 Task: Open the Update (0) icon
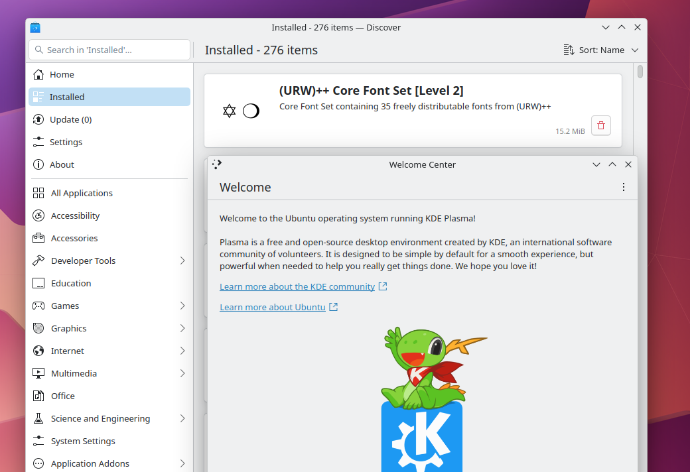[38, 119]
